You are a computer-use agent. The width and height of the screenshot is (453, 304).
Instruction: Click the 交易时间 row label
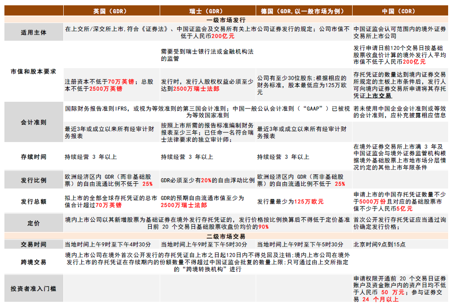pyautogui.click(x=34, y=244)
